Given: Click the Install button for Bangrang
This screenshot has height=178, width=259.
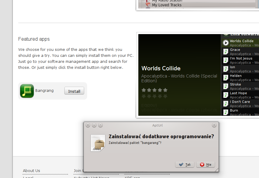Looking at the screenshot, I should click(74, 91).
